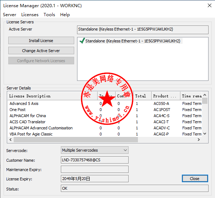Sort by License Description column header
The height and width of the screenshot is (198, 215).
click(x=53, y=96)
